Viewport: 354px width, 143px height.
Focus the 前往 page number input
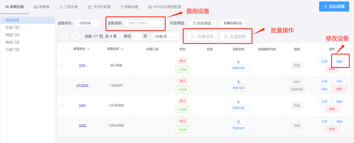click(137, 36)
